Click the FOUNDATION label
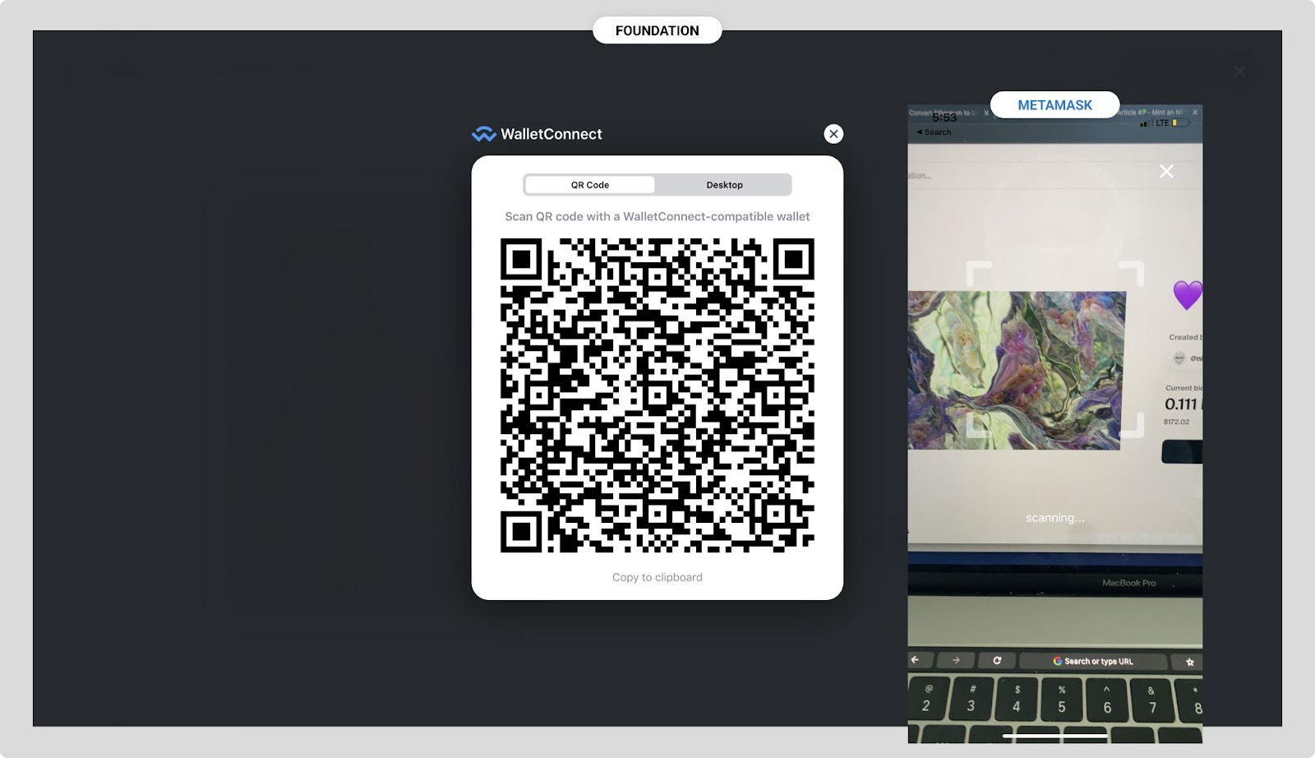This screenshot has height=758, width=1315. point(657,30)
